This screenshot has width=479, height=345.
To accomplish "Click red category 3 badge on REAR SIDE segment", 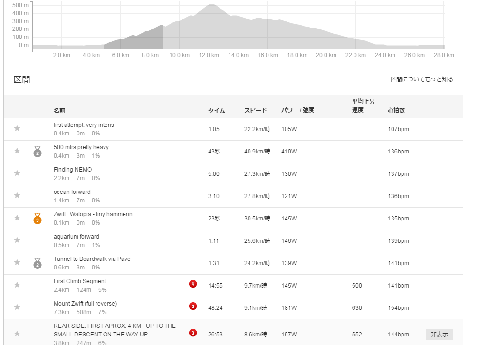I will (x=193, y=333).
